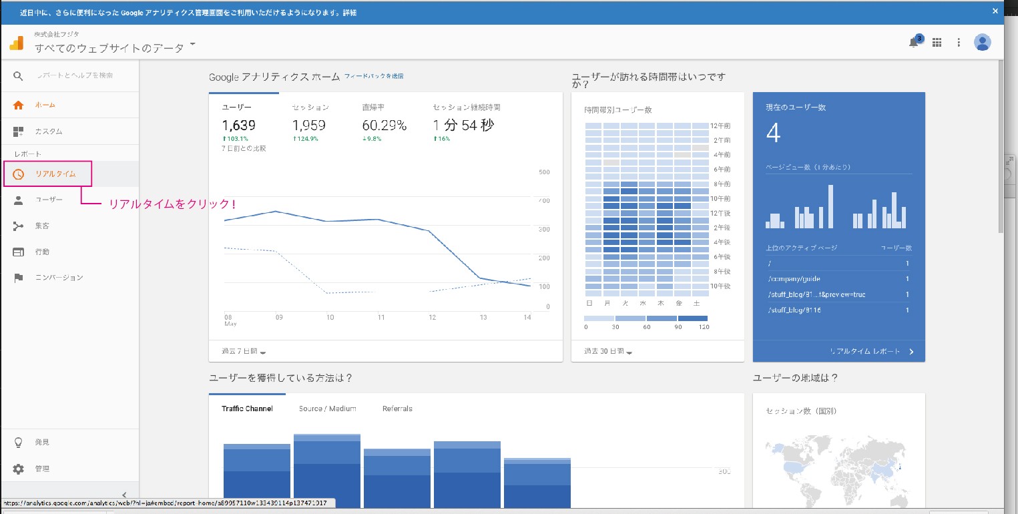
Task: Select the Traffic Channel tab
Action: tap(247, 409)
